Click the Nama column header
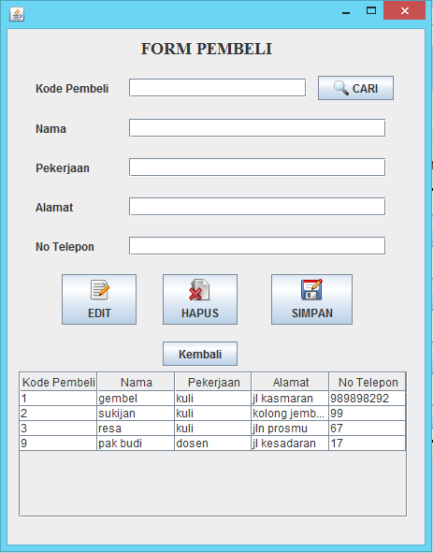 (136, 382)
